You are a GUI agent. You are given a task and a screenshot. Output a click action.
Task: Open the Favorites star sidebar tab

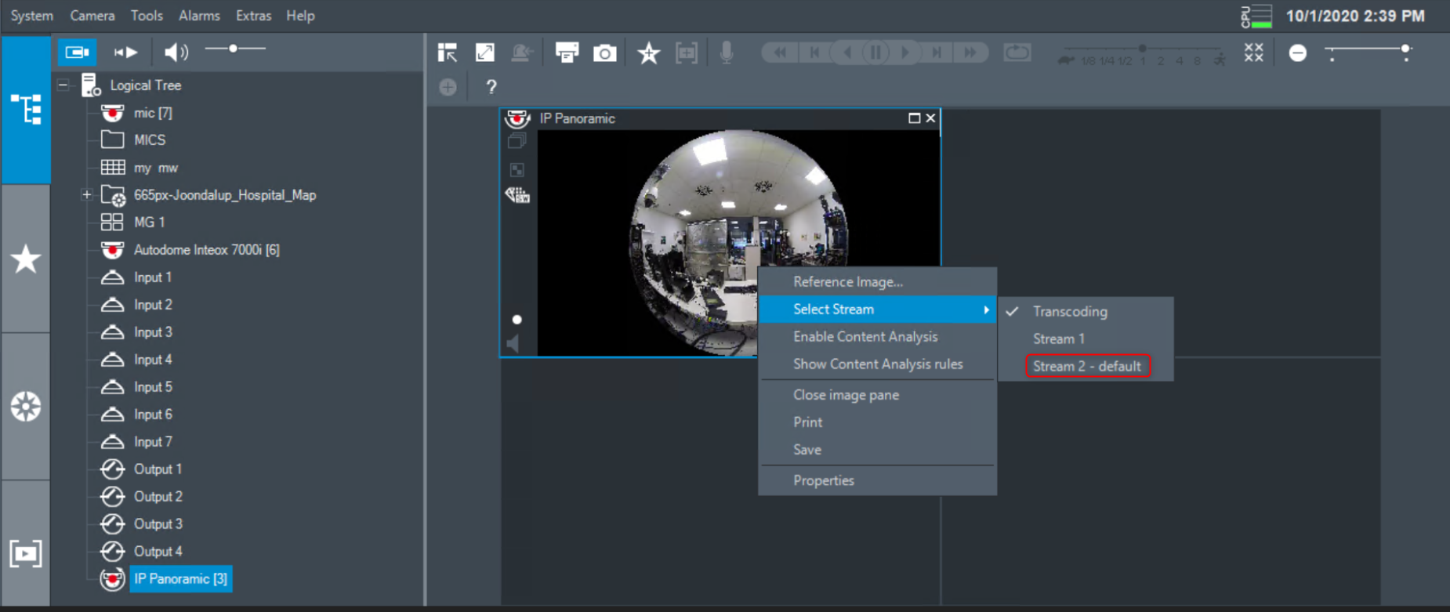(26, 259)
